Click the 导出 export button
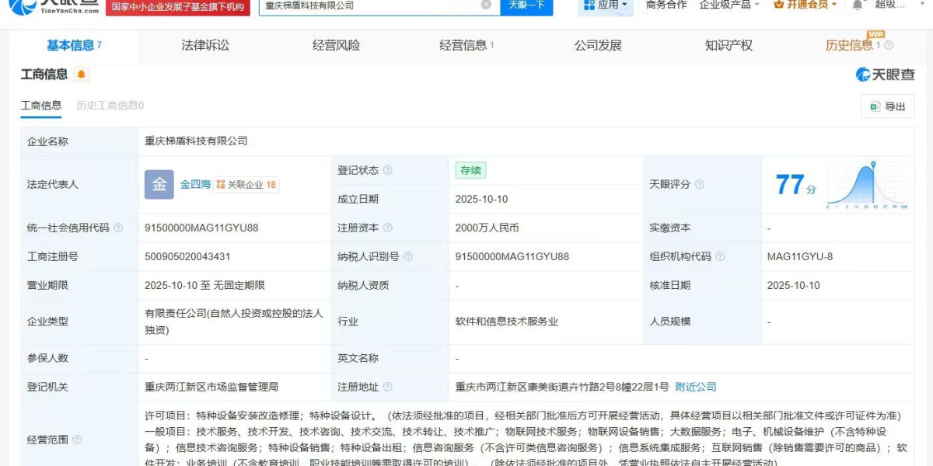Image resolution: width=933 pixels, height=466 pixels. click(887, 106)
